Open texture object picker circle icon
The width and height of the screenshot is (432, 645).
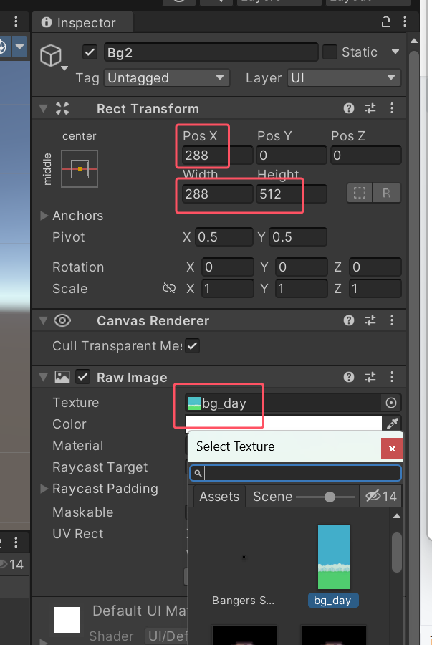391,403
